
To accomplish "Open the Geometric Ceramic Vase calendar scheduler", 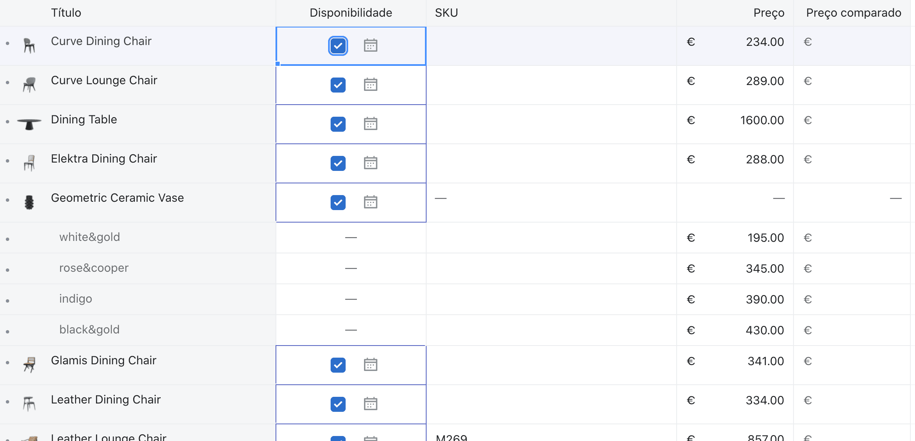I will click(371, 202).
